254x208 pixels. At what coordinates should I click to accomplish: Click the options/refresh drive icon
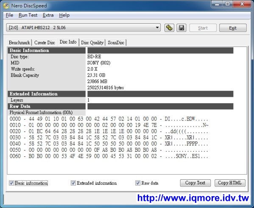click(x=169, y=28)
